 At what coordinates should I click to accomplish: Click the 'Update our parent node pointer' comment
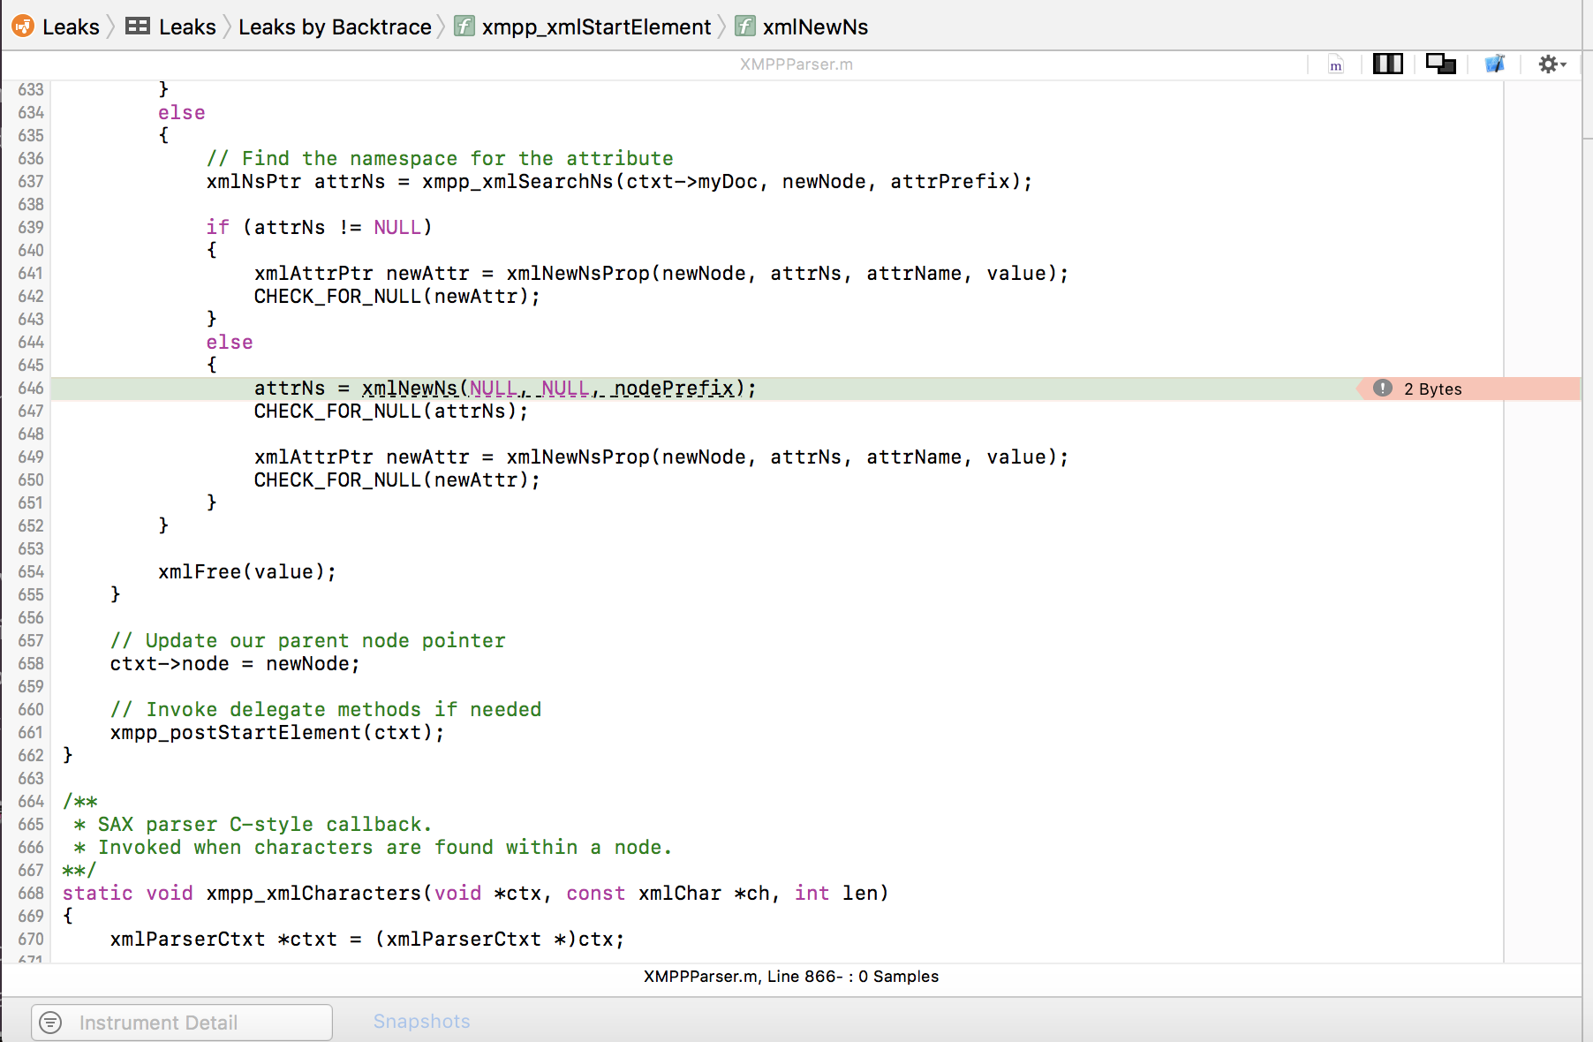[x=308, y=641]
